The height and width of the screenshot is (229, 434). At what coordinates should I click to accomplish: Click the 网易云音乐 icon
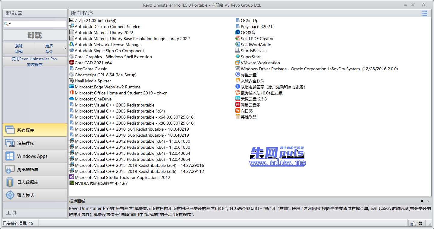click(x=238, y=105)
